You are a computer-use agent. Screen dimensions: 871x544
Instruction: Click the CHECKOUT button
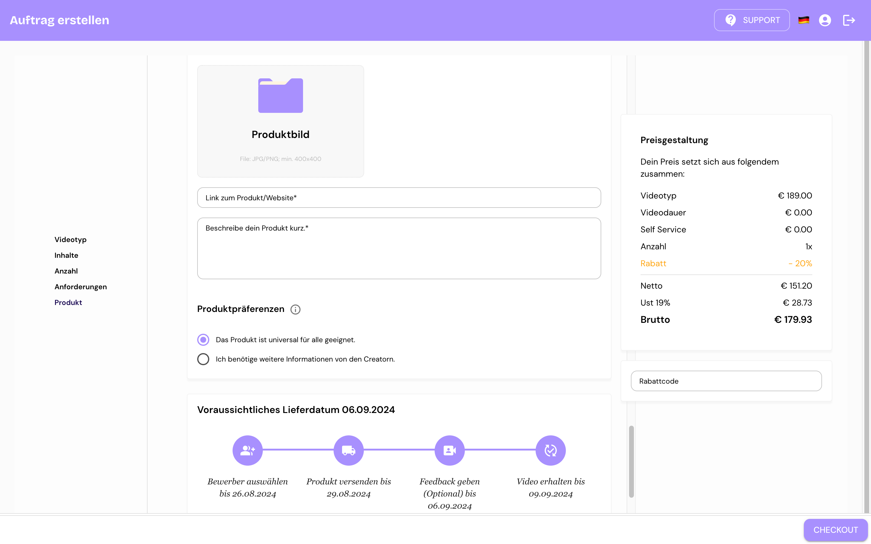pos(835,529)
